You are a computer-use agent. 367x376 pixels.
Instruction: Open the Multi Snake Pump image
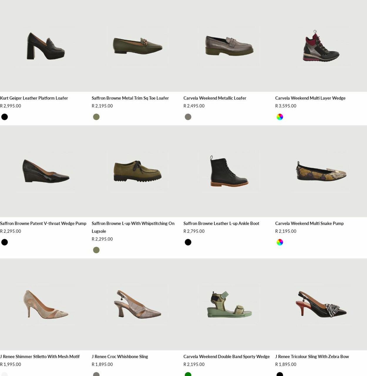point(321,171)
